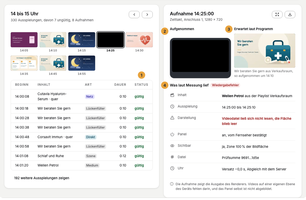Go to the next hour with the right chevron
Image resolution: width=306 pixels, height=200 pixels.
coord(147,15)
